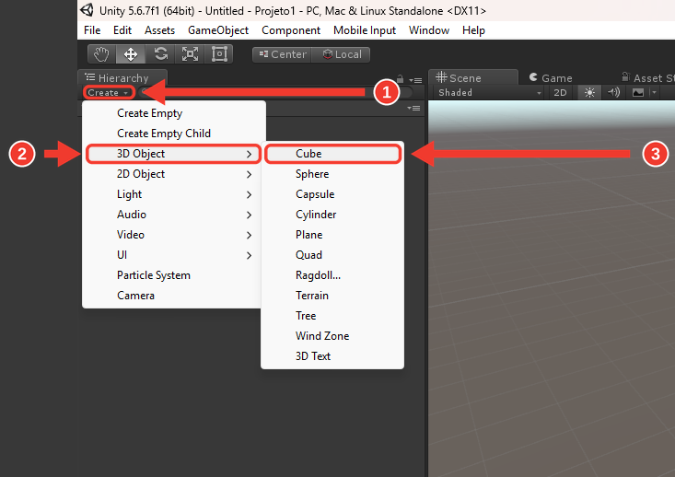
Task: Create a Tree object
Action: click(x=332, y=316)
